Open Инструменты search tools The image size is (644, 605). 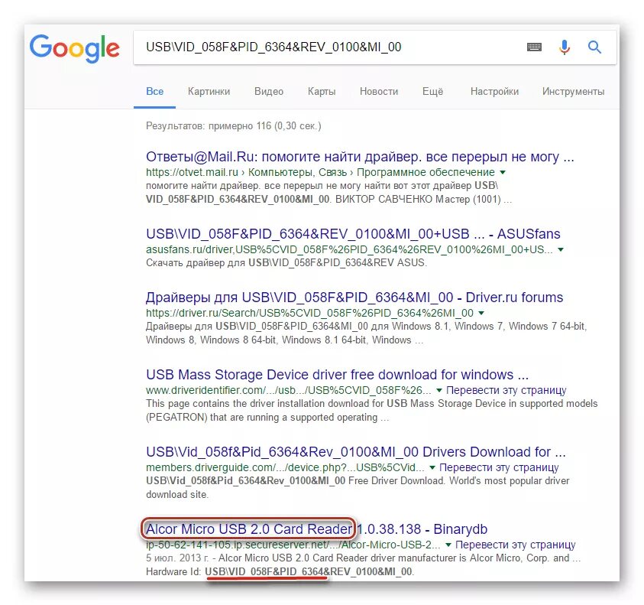(573, 91)
